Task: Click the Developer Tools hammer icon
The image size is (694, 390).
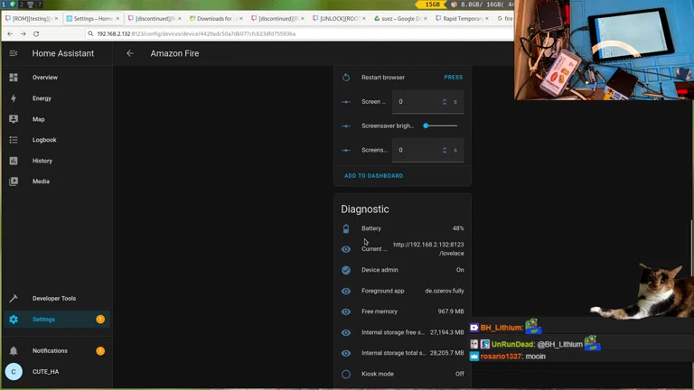Action: [14, 298]
